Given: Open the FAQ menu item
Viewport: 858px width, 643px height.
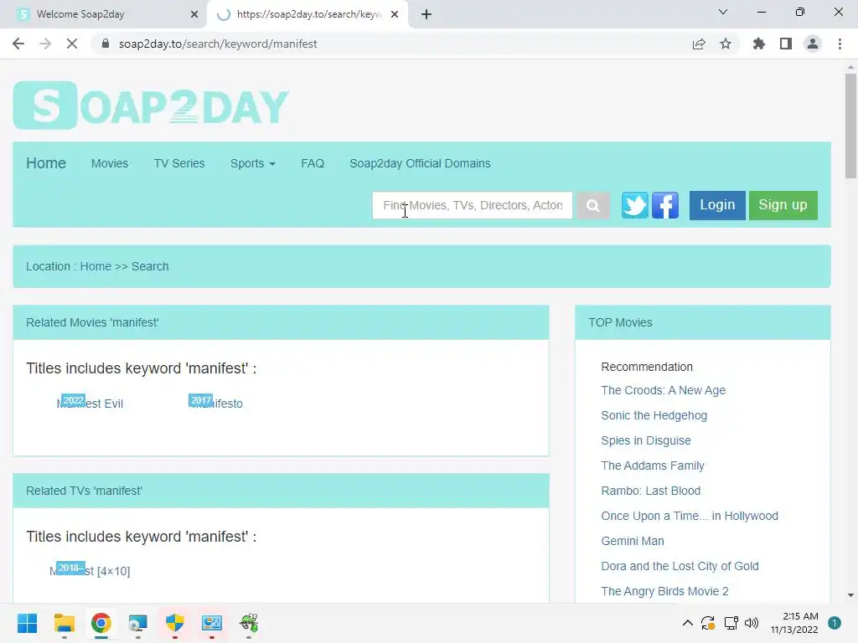Looking at the screenshot, I should click(313, 163).
